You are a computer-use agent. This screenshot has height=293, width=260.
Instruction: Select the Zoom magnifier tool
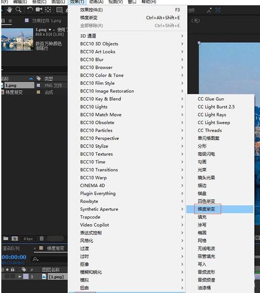point(18,10)
